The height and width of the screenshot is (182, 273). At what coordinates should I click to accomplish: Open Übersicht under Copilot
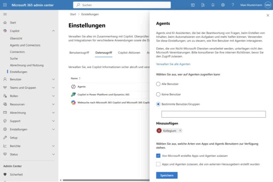(16, 38)
